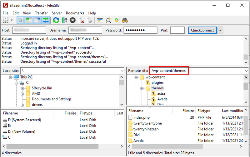Viewport: 250px width, 157px height.
Task: Select the twentytwentyone folder row
Action: pyautogui.click(x=147, y=123)
